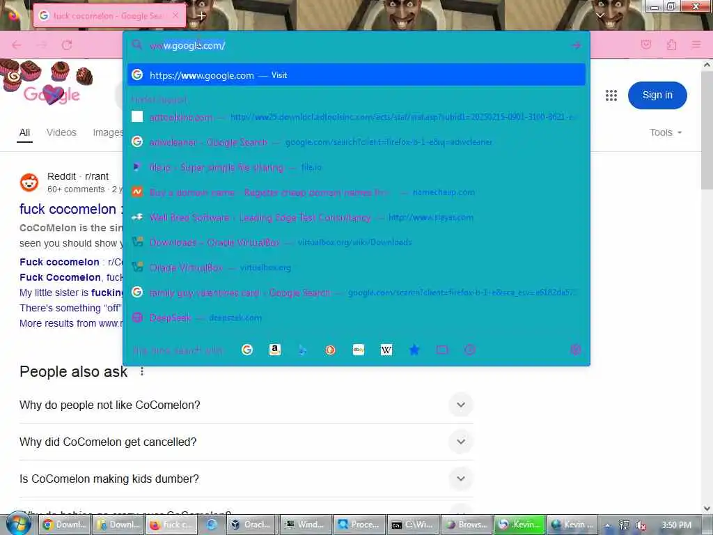Open search settings gear in dropdown
Viewport: 713px width, 535px height.
tap(575, 350)
